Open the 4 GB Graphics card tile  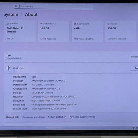pos(87,32)
